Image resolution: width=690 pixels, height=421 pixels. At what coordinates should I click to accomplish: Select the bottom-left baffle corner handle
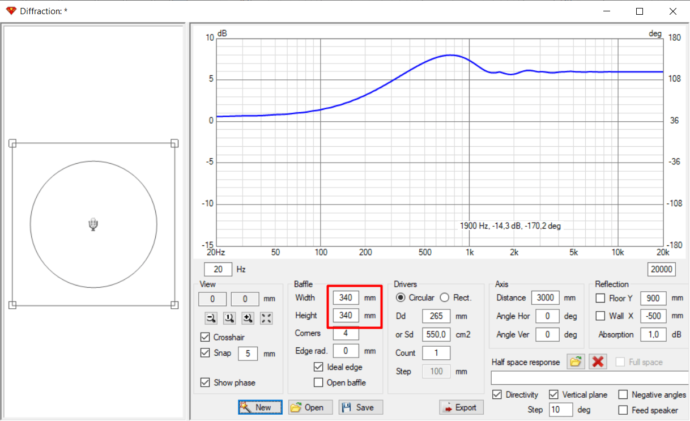tap(12, 305)
